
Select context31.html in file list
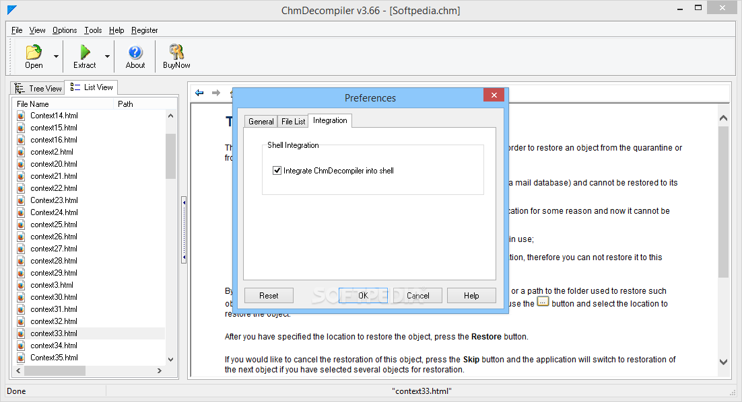click(54, 309)
